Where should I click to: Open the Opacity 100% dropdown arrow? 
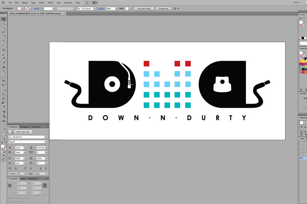(117, 8)
